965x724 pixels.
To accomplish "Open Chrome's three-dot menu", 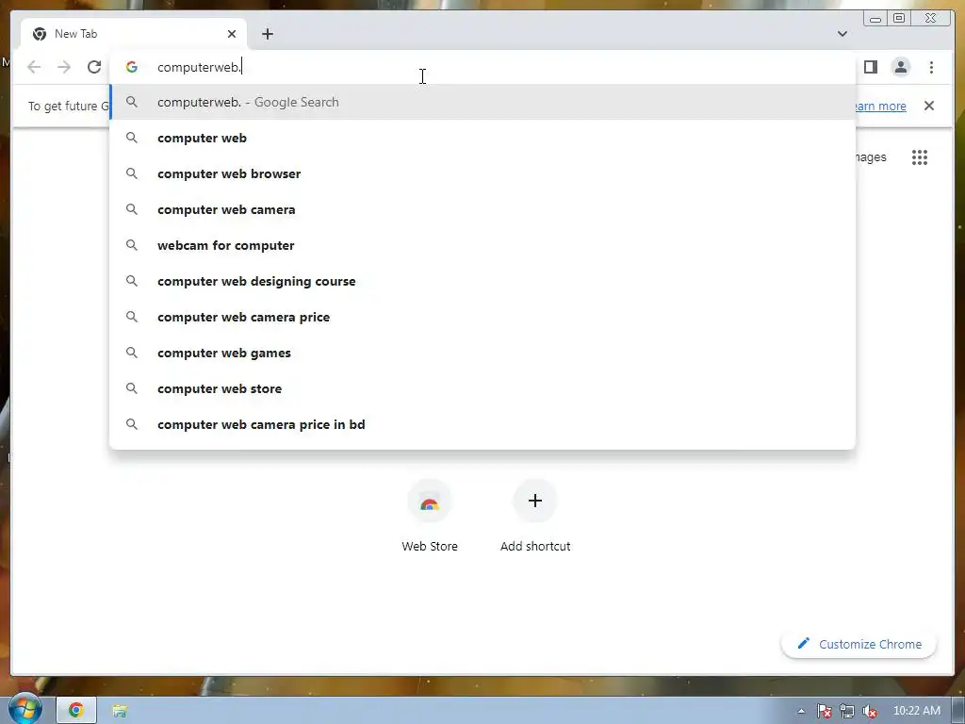I will 931,67.
